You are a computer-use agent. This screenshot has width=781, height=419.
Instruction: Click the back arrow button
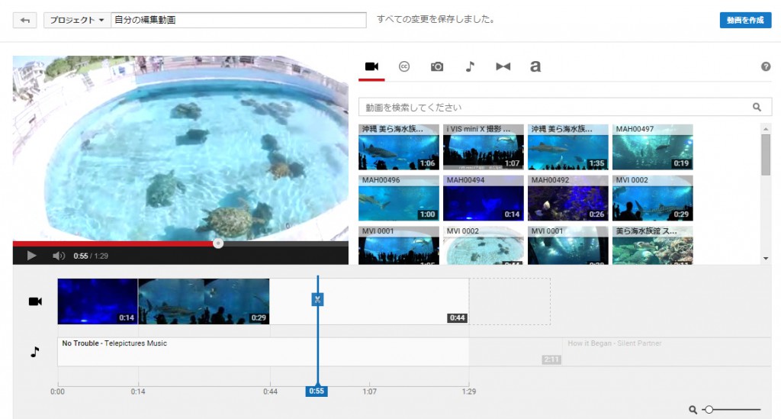pos(25,21)
